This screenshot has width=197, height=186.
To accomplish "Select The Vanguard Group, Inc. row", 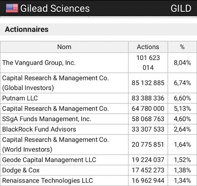I will [98, 63].
